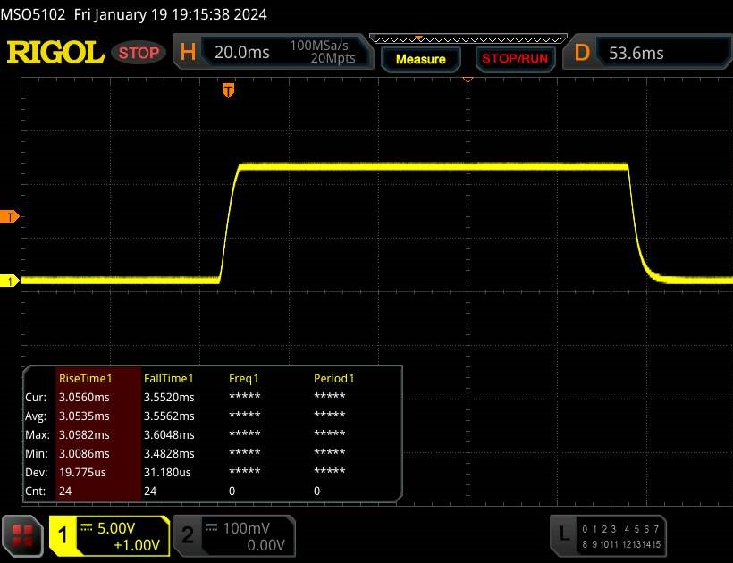The image size is (733, 563).
Task: Tap channel 2 offset 0.00V value
Action: [x=266, y=545]
